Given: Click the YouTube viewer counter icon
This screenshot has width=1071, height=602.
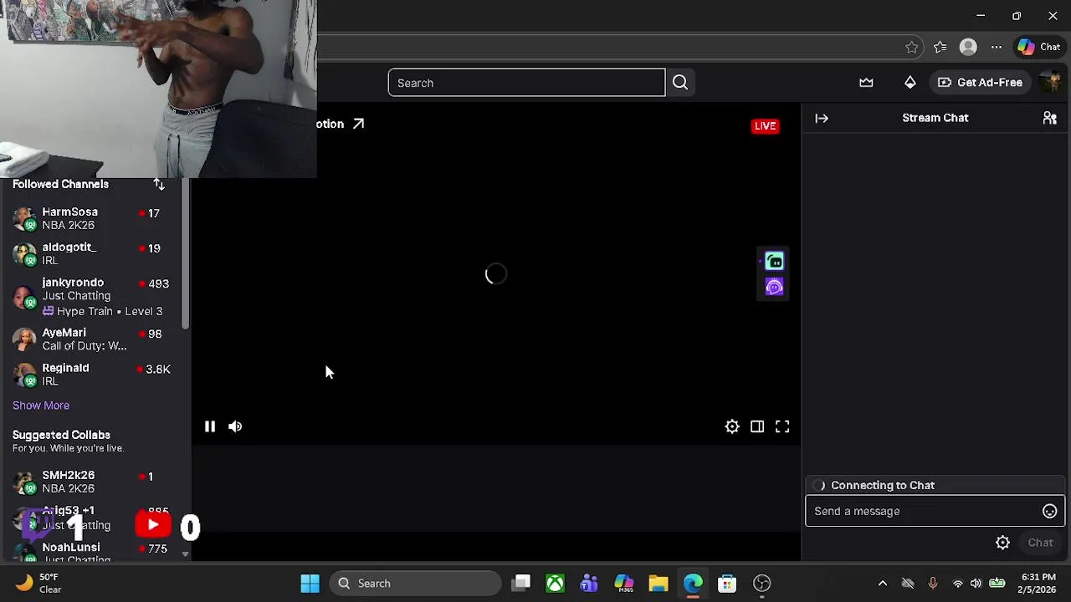Looking at the screenshot, I should 153,525.
